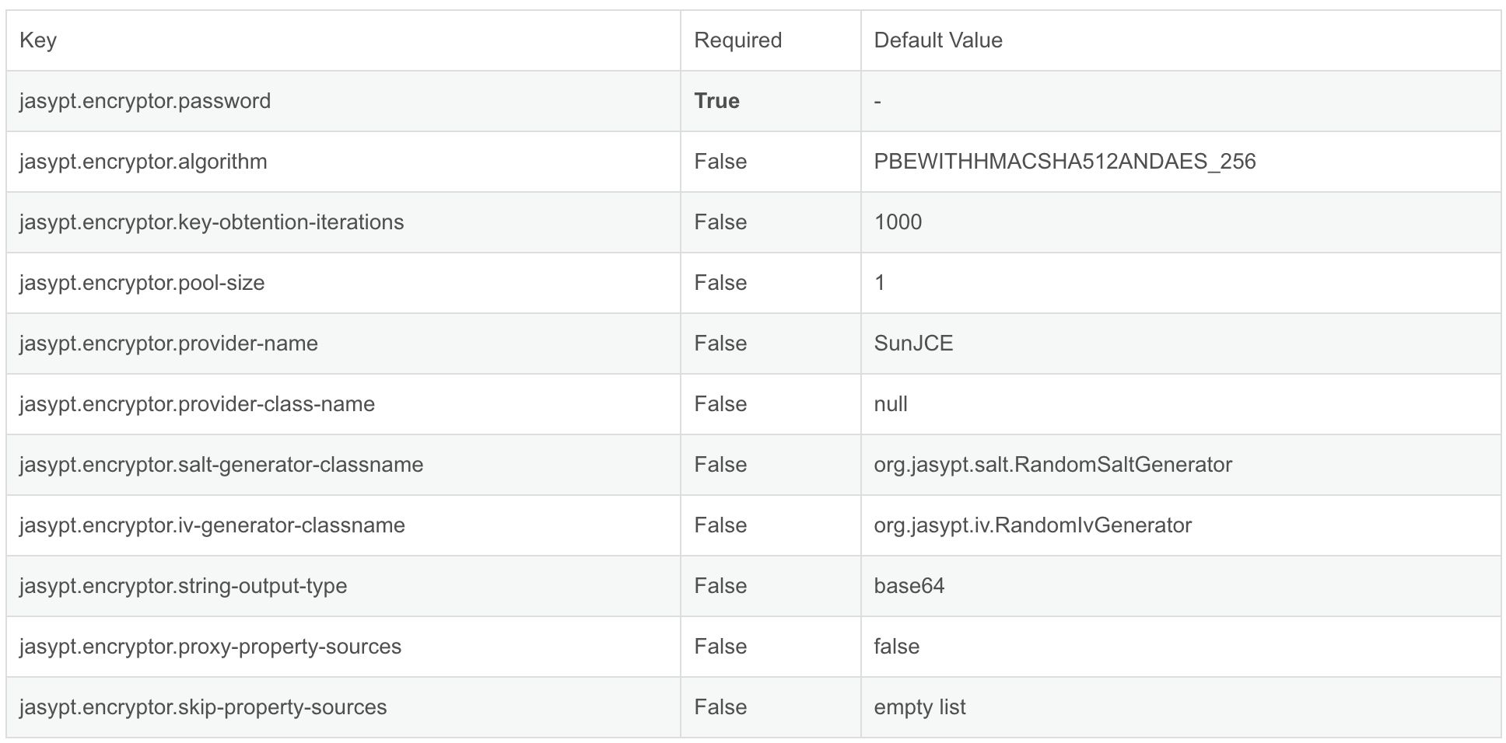Screen dimensions: 1506x743
Task: Select the jasypt.encryptor.string-output-type key
Action: point(183,586)
